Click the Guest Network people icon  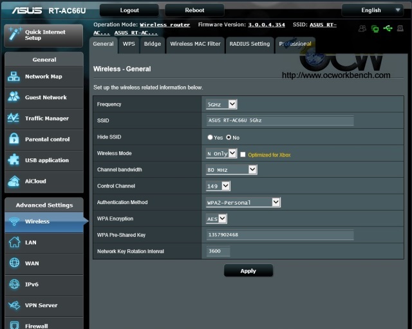point(14,97)
